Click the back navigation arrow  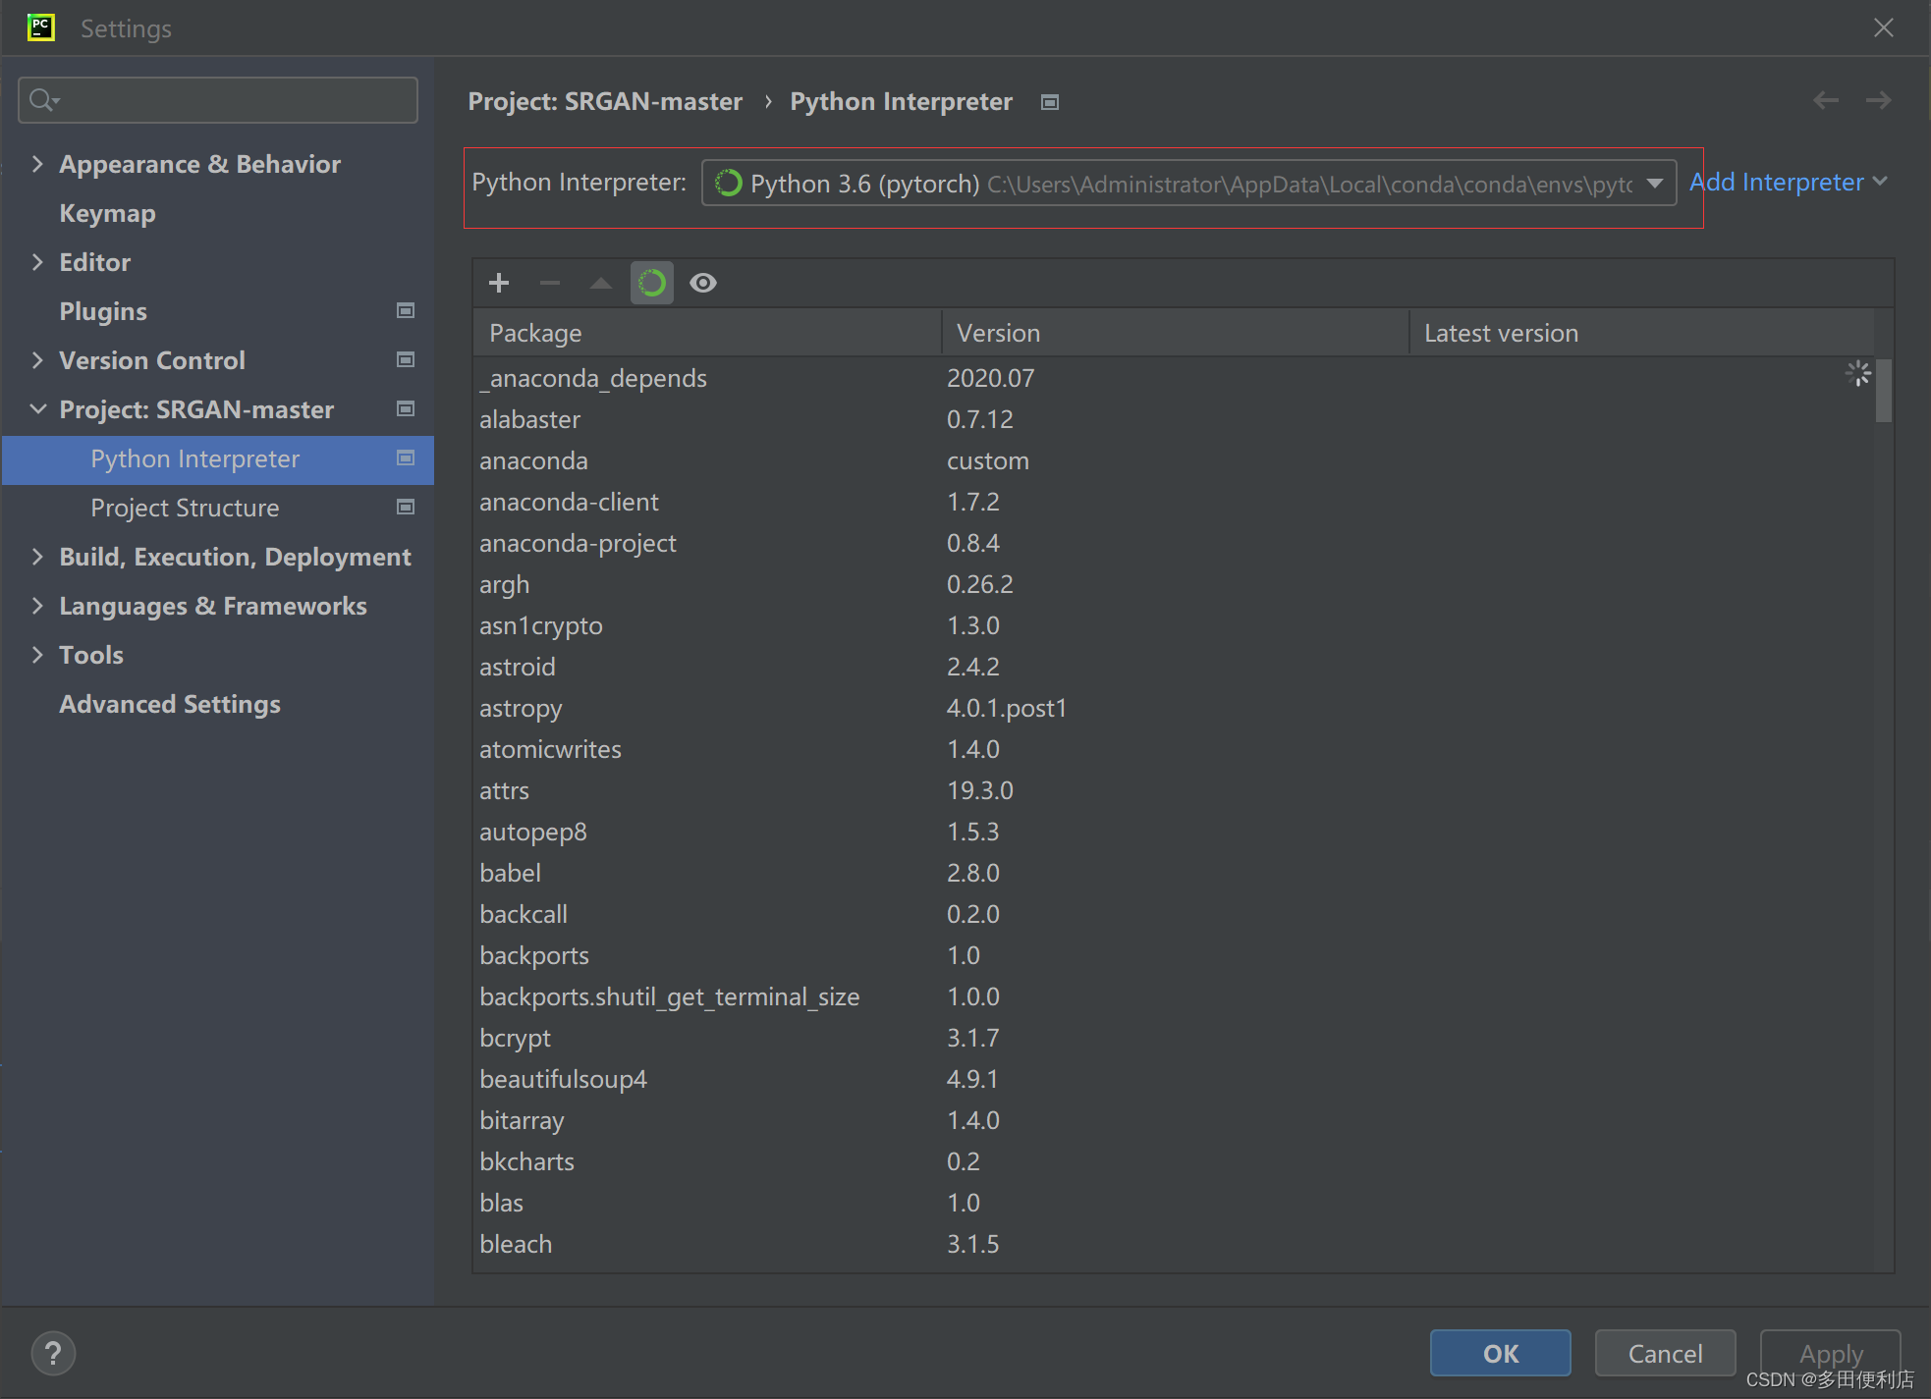[1825, 100]
